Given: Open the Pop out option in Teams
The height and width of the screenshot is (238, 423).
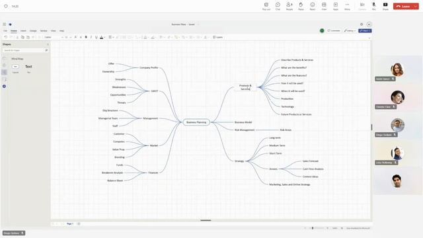Looking at the screenshot, I should pos(266,6).
